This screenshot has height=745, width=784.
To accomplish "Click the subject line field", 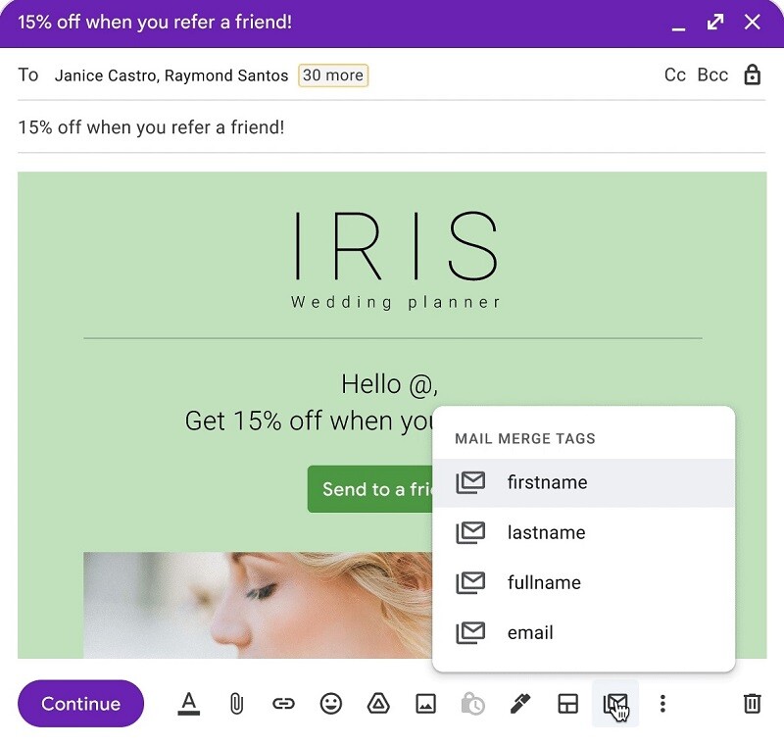I will [390, 127].
